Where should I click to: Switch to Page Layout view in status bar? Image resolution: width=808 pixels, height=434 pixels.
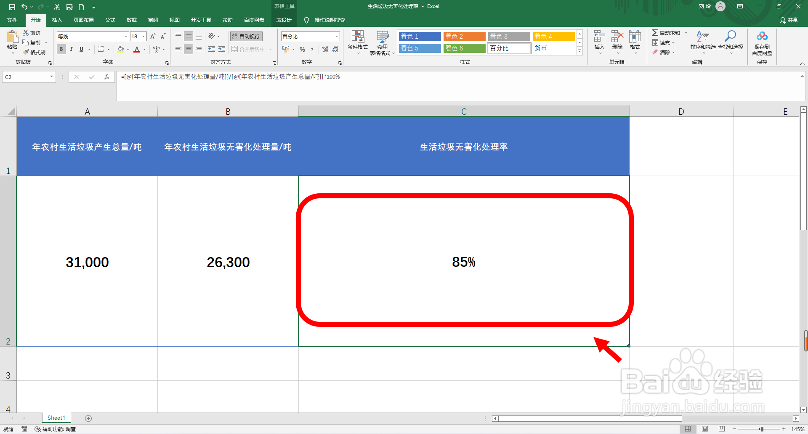[x=705, y=429]
